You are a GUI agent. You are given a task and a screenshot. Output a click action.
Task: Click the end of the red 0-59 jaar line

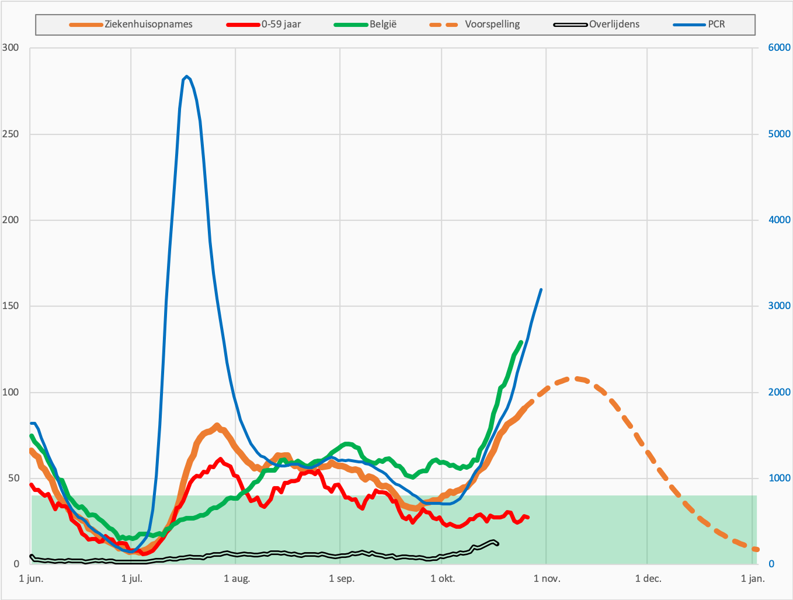528,517
